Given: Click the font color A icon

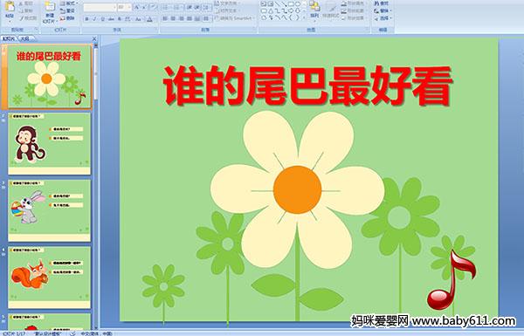Looking at the screenshot, I should 149,19.
